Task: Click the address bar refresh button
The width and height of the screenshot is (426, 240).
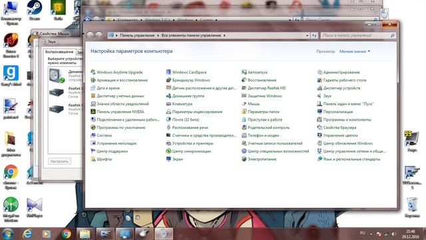Action: tap(314, 35)
